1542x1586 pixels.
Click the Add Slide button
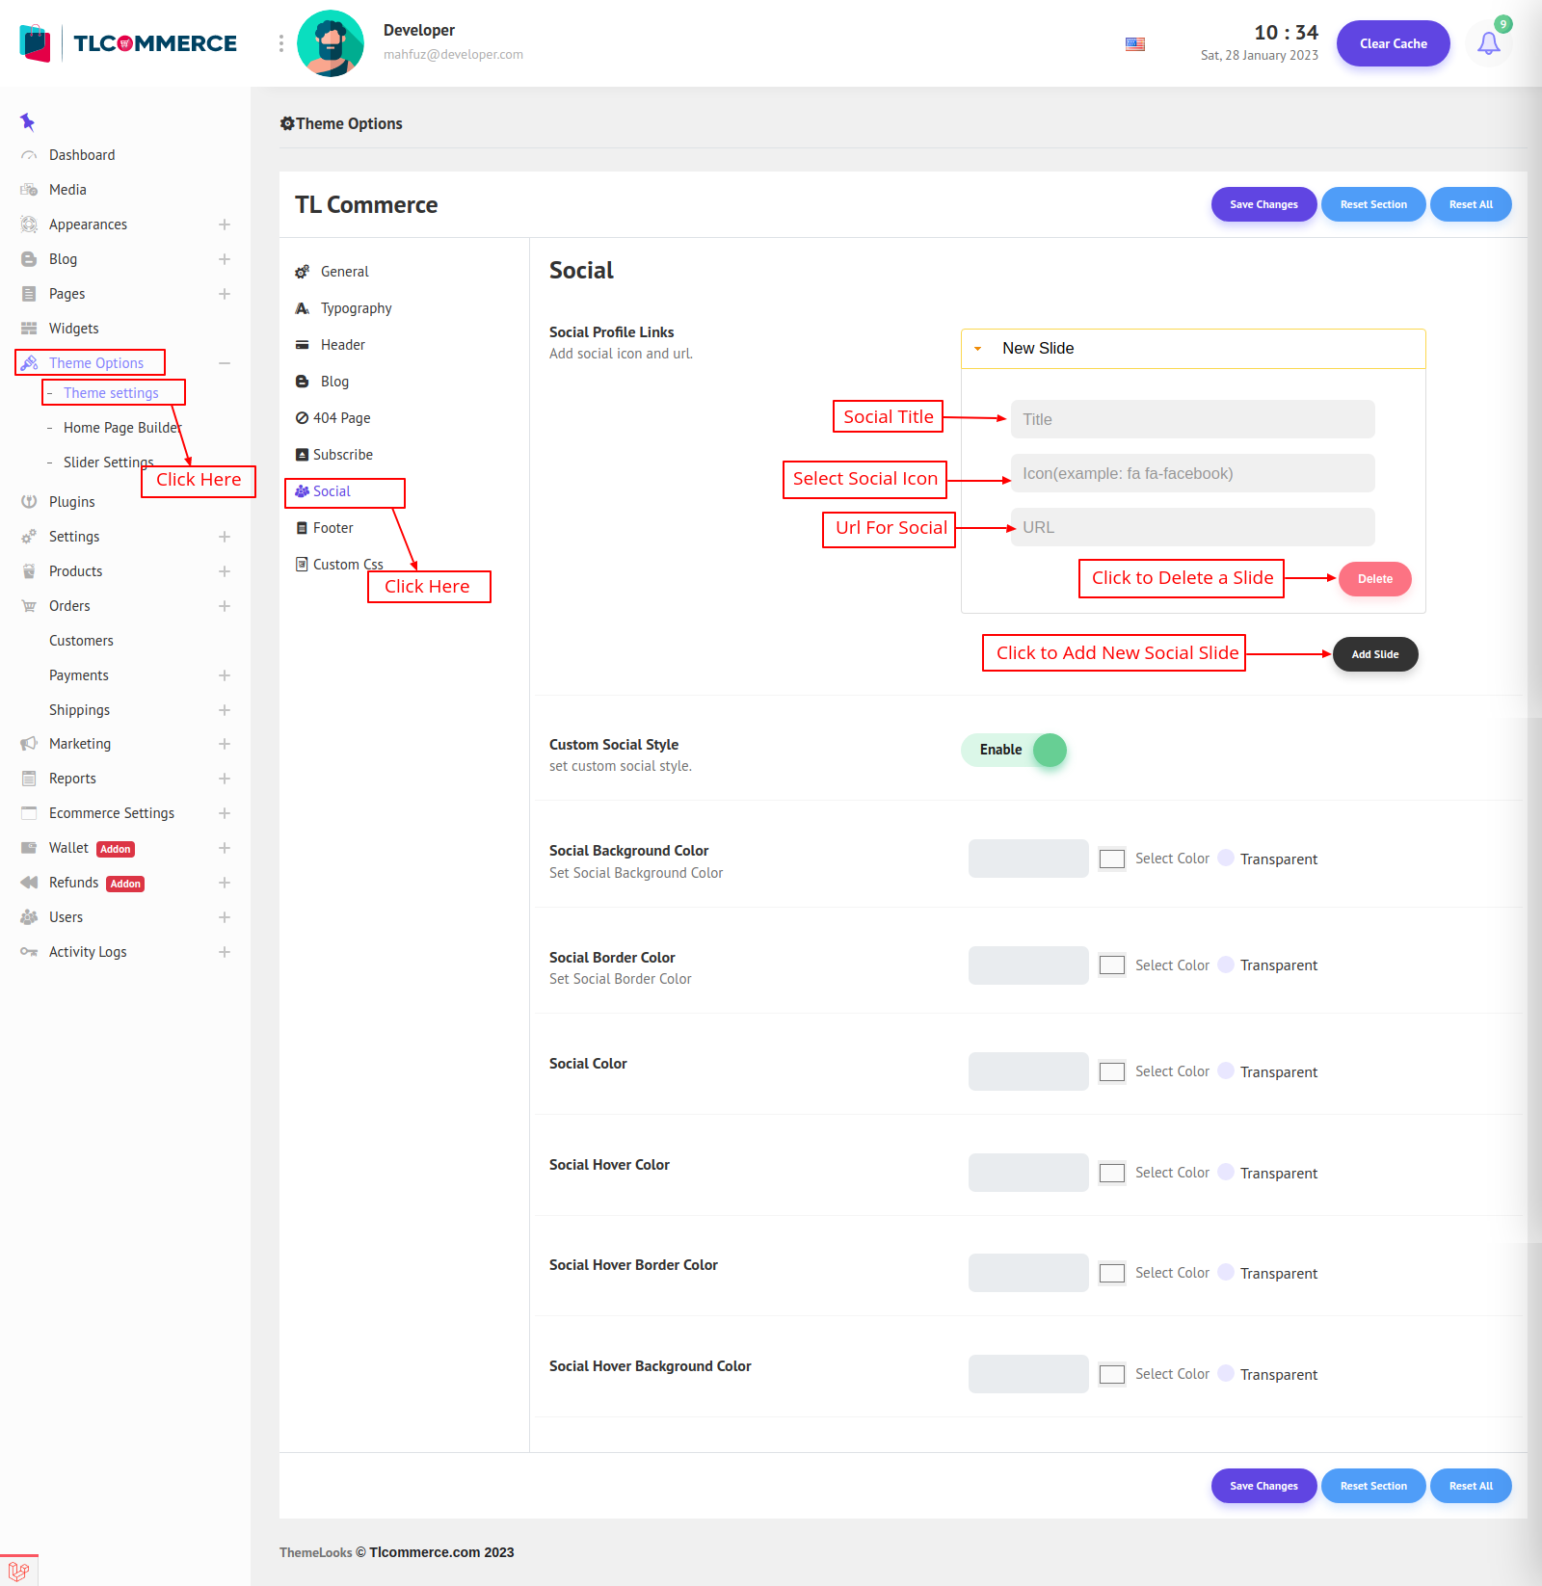(x=1374, y=654)
